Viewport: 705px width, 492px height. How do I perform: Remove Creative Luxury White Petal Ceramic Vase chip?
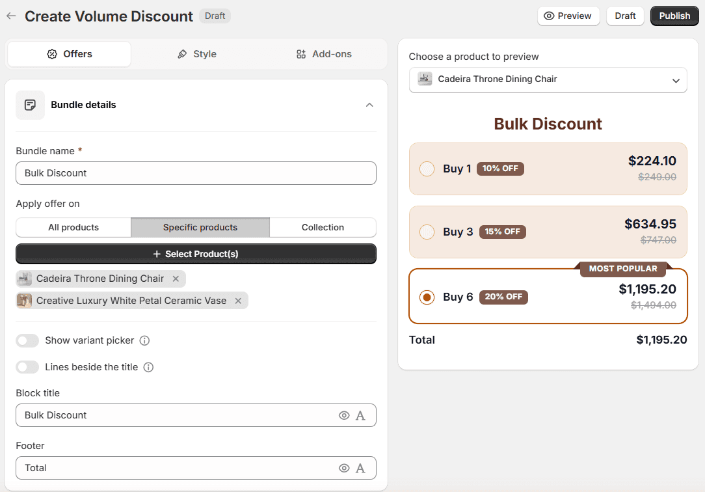click(238, 301)
